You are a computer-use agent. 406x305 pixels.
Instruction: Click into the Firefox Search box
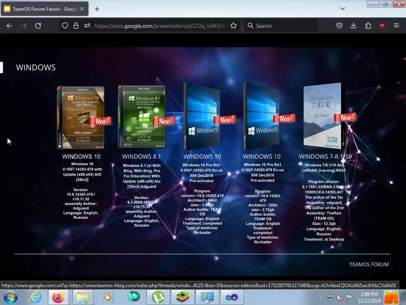click(x=282, y=26)
